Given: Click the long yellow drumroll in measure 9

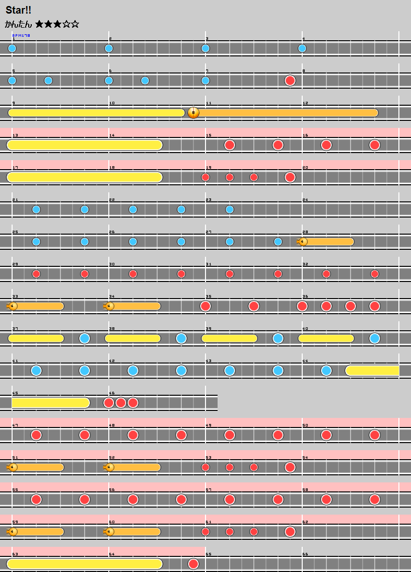Looking at the screenshot, I should 96,113.
